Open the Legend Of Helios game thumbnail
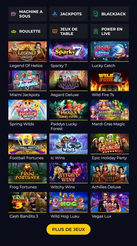Screen dimensions: 137x246 tap(27, 51)
